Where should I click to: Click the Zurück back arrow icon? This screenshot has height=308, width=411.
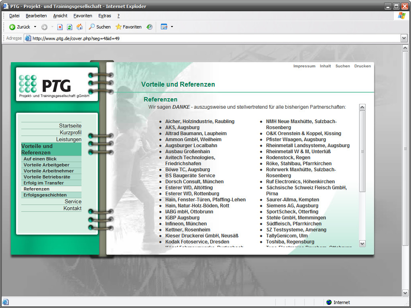(12, 27)
